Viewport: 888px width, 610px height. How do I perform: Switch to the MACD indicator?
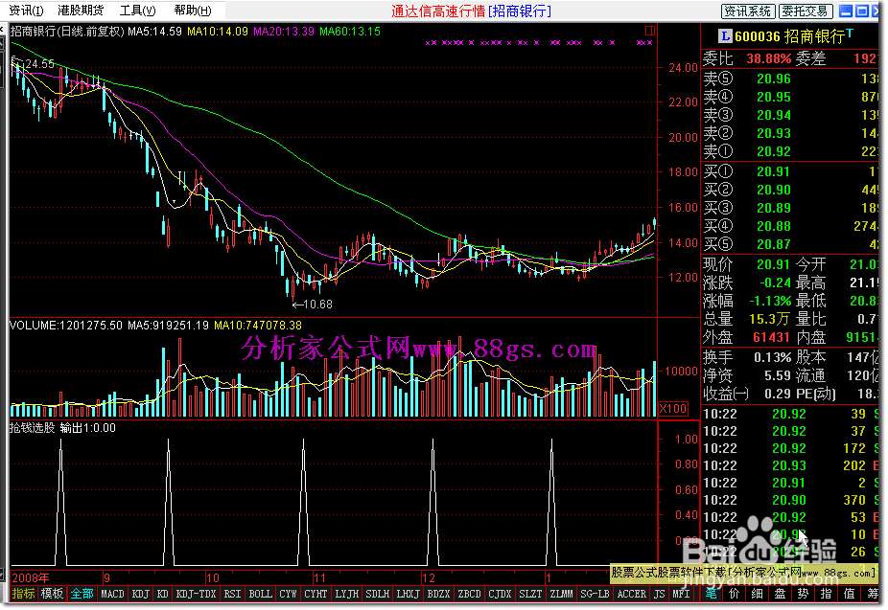pyautogui.click(x=112, y=594)
